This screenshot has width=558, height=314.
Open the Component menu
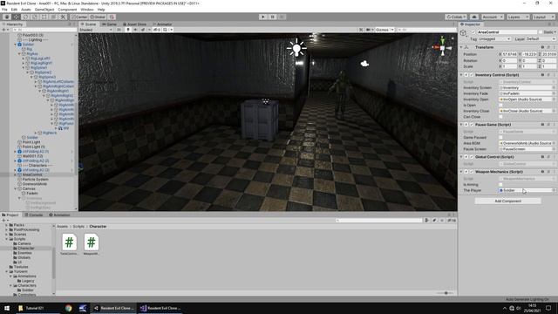click(67, 10)
